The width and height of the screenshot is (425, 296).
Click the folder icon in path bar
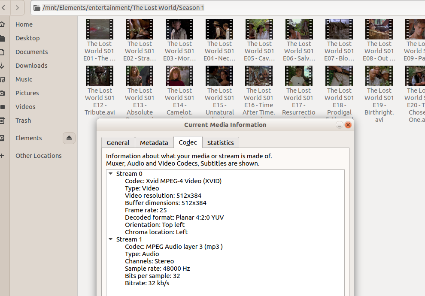[36, 8]
